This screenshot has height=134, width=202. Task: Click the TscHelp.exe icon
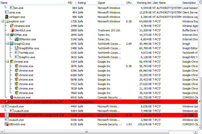tap(17, 52)
